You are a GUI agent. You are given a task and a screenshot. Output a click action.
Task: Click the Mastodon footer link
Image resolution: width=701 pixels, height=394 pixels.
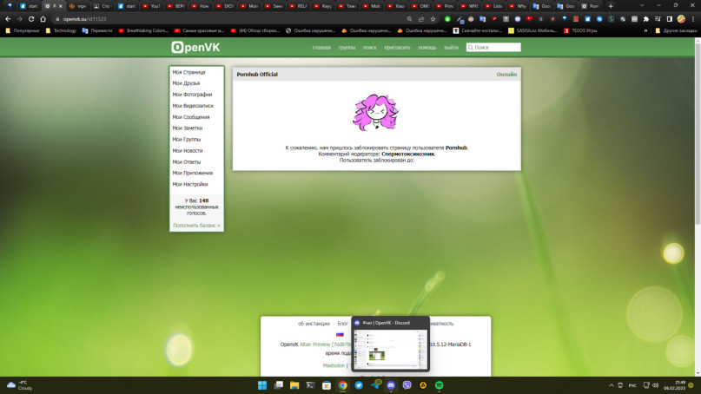coord(334,365)
